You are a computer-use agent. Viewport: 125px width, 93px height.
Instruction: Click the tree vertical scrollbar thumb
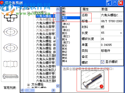[58, 39]
